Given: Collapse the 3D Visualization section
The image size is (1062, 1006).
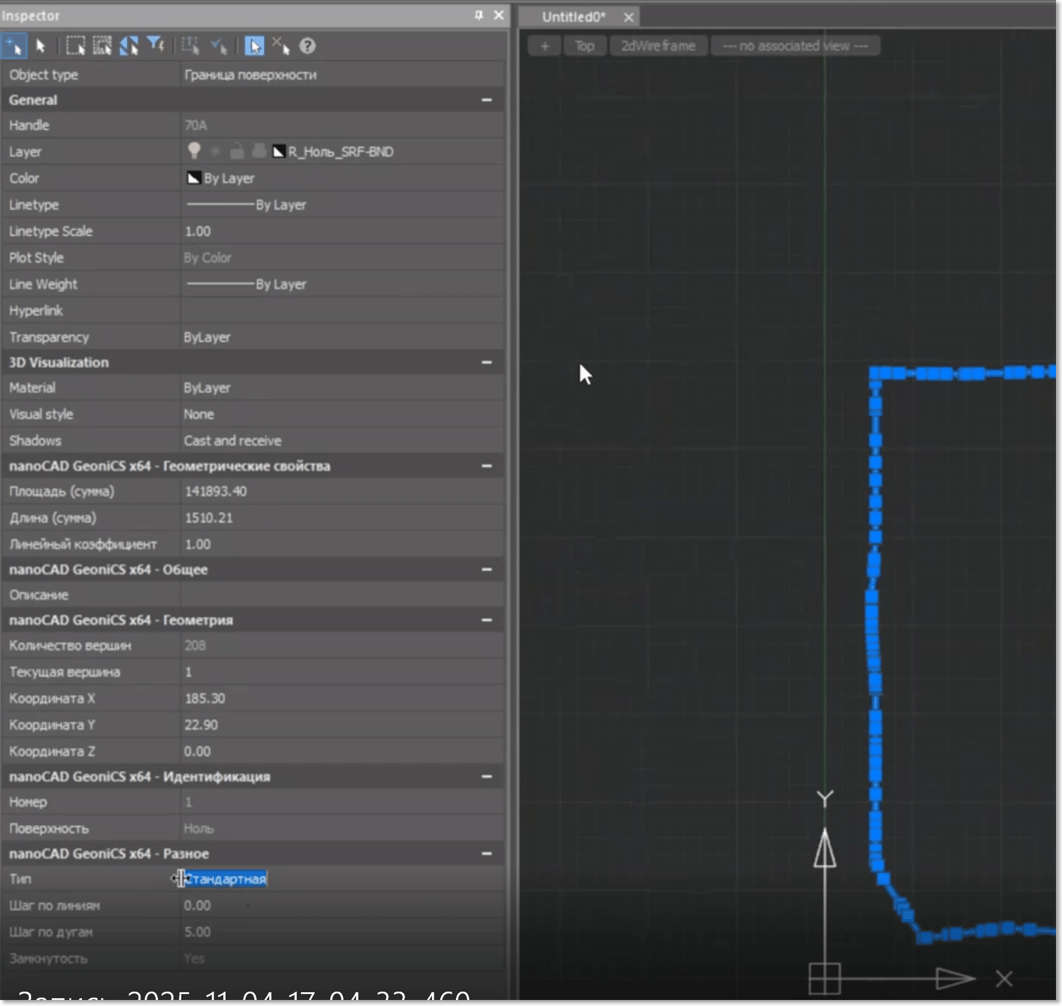Looking at the screenshot, I should [486, 362].
